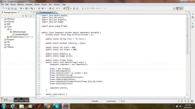Viewport: 195px width, 109px height.
Task: Select Component.java in Package Explorer
Action: 22,34
